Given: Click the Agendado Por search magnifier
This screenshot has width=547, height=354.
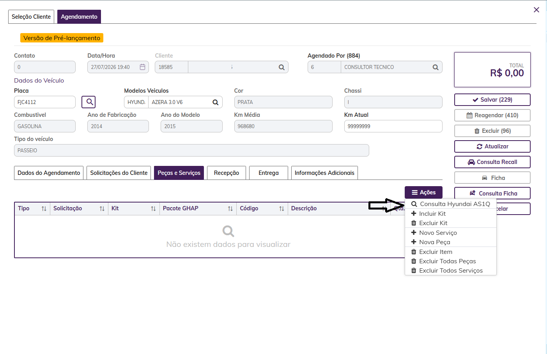Looking at the screenshot, I should [x=435, y=67].
